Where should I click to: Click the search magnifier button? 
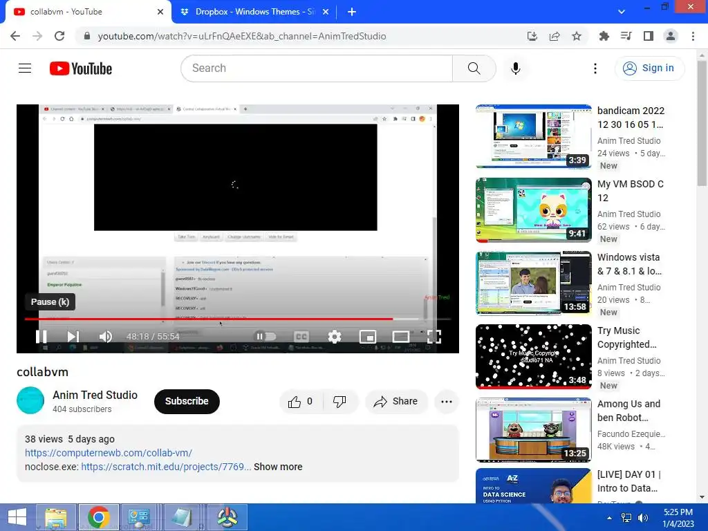click(x=474, y=68)
